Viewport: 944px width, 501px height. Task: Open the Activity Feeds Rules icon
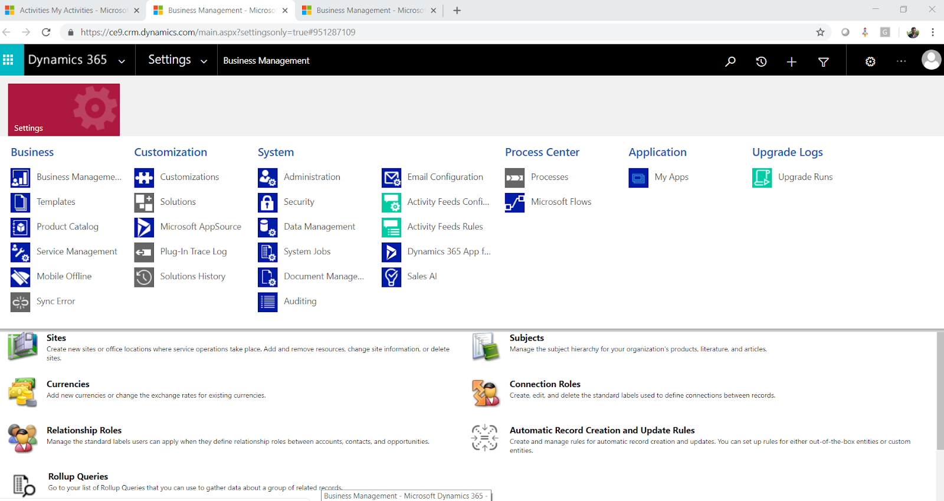391,227
